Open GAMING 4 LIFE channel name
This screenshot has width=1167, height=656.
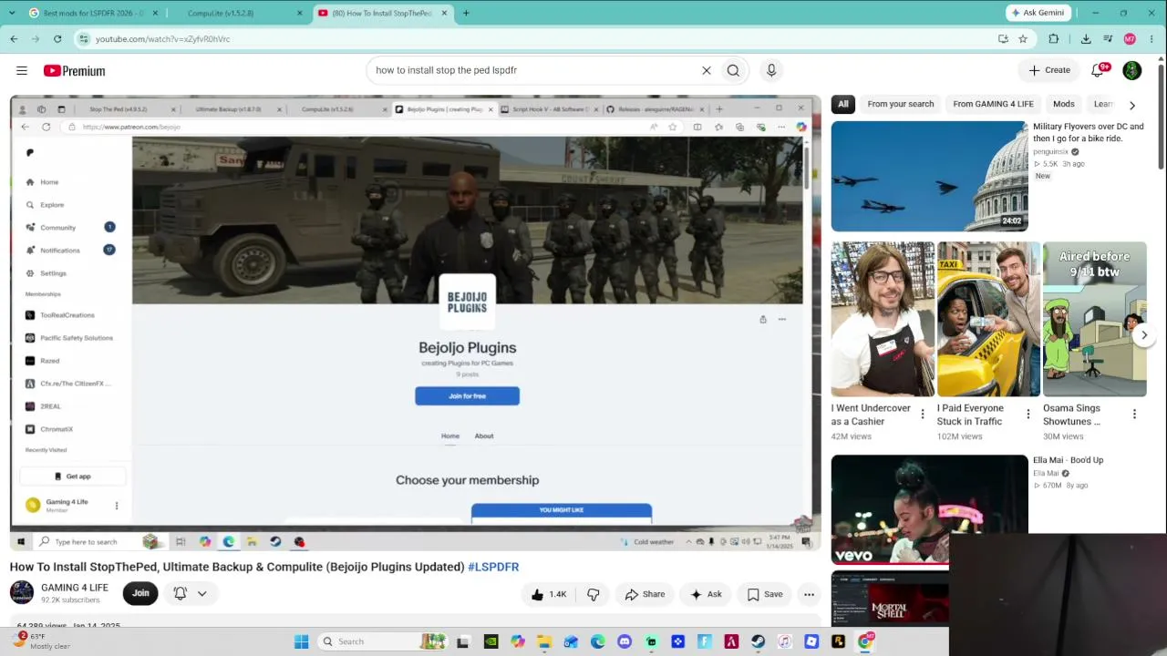pos(75,588)
